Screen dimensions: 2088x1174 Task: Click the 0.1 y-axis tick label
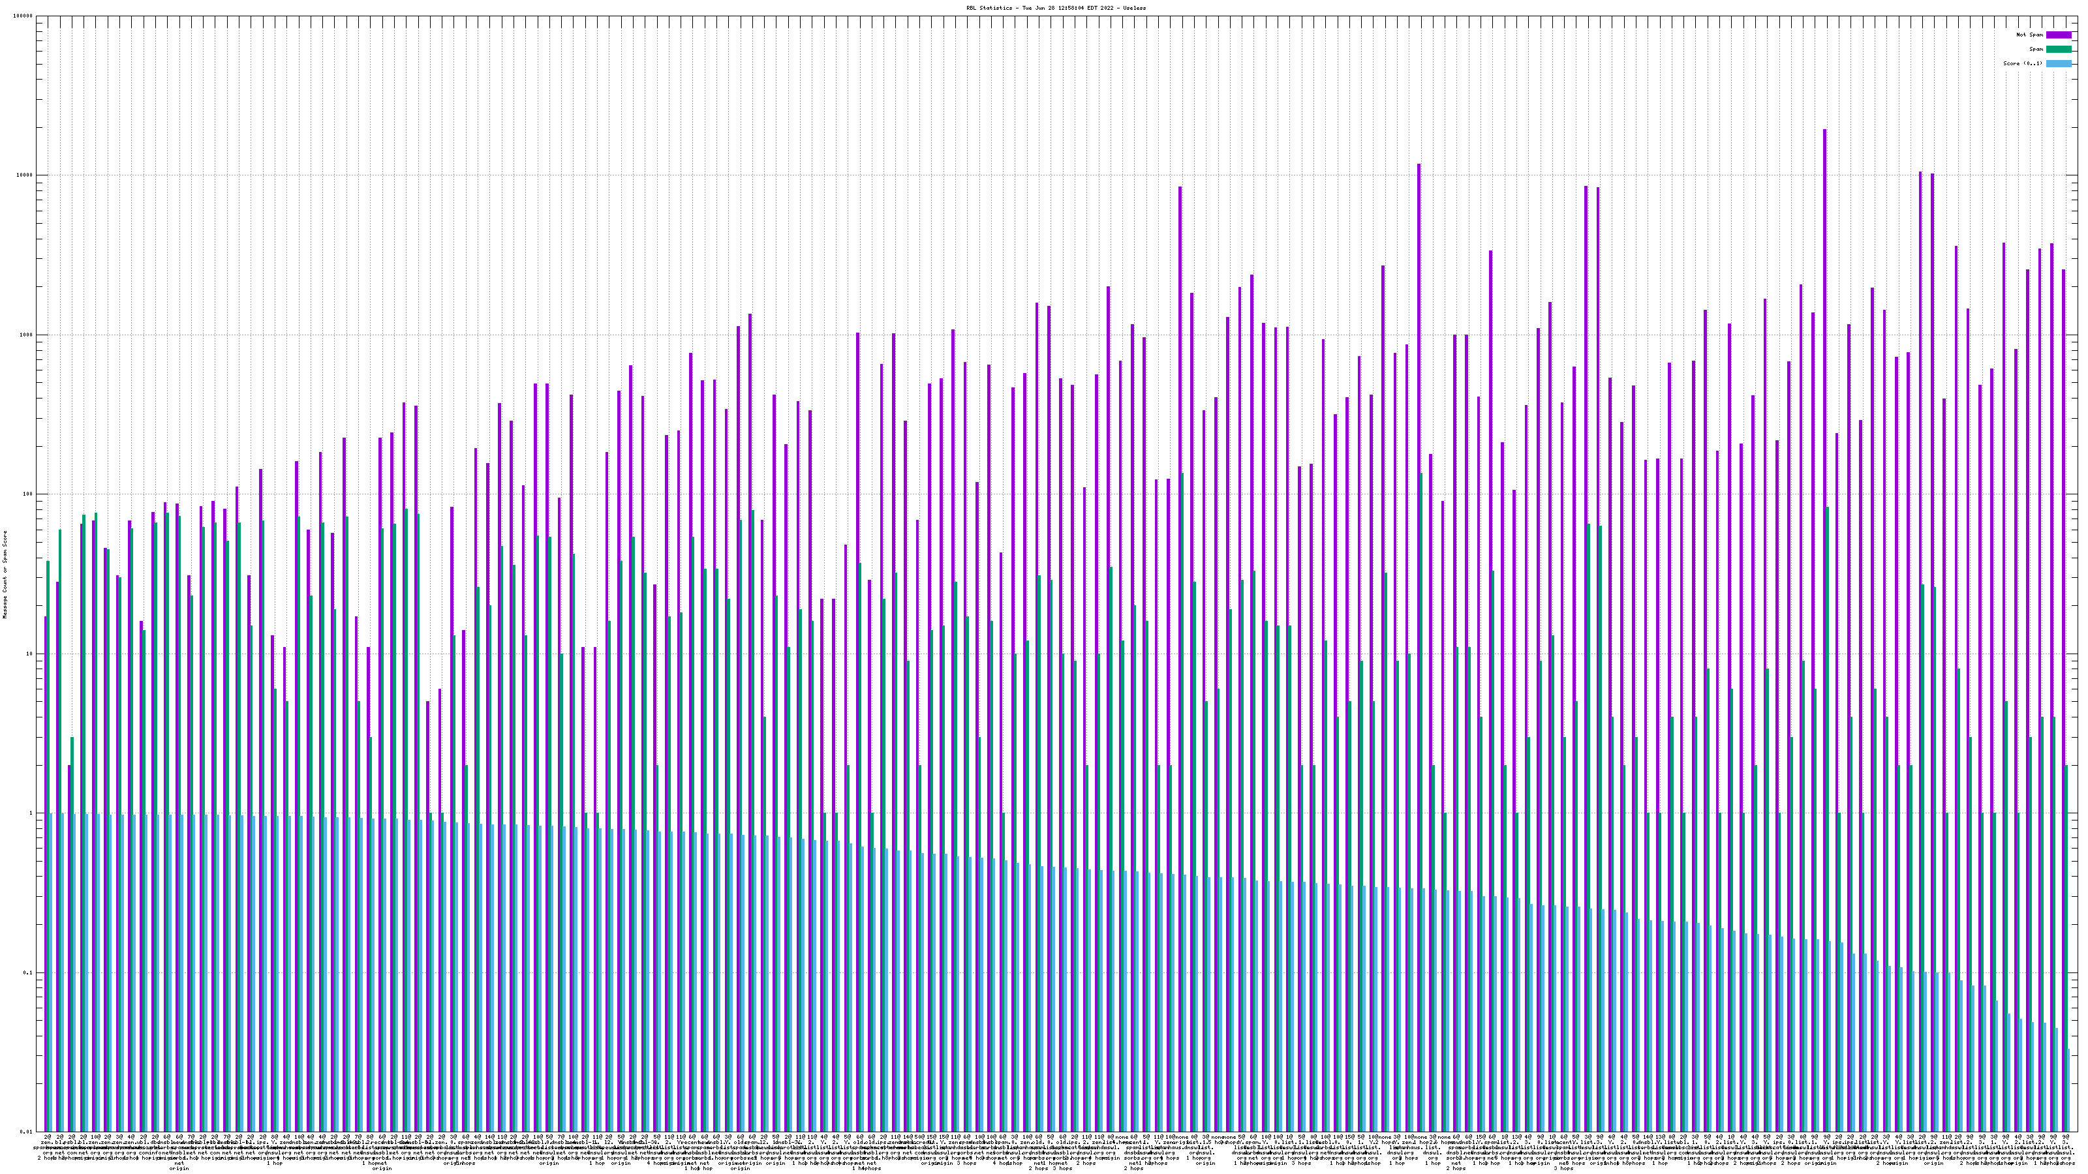point(28,972)
